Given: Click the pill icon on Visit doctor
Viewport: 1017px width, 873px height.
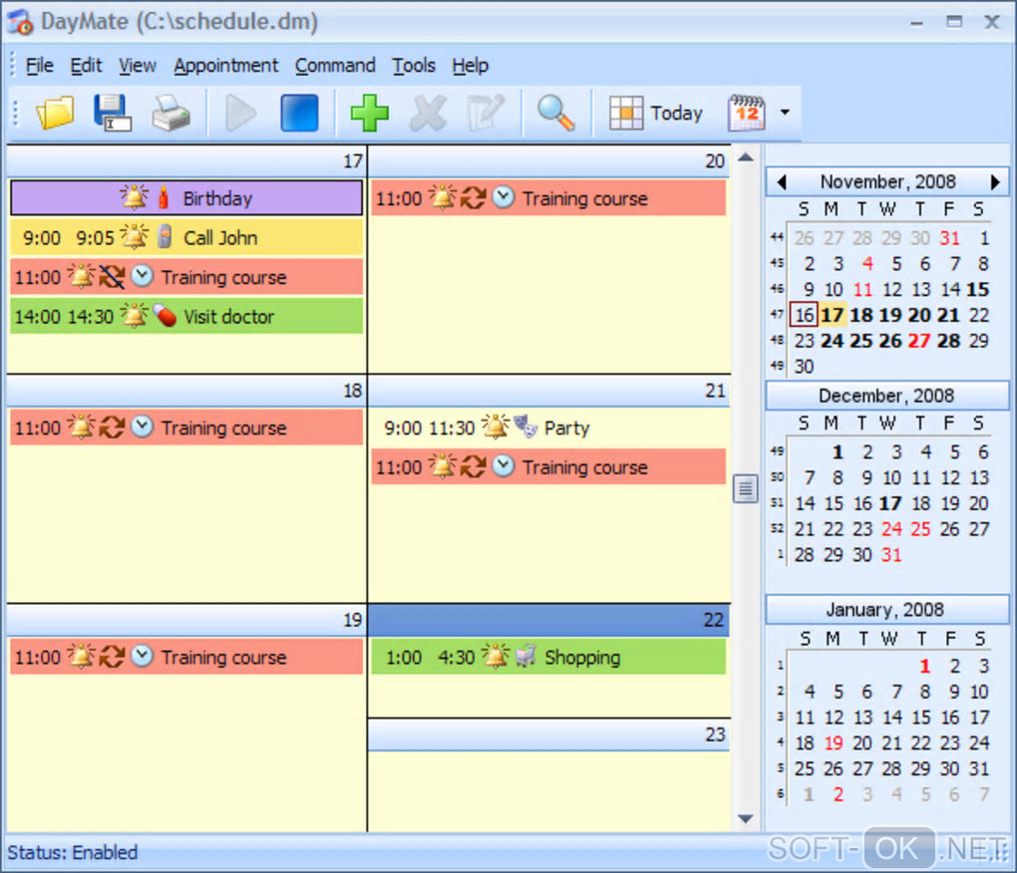Looking at the screenshot, I should (165, 316).
